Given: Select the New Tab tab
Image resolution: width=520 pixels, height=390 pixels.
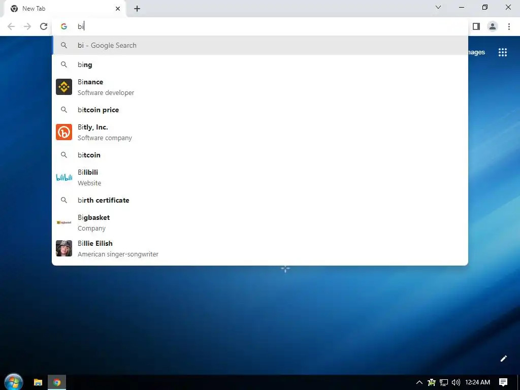Looking at the screenshot, I should pyautogui.click(x=64, y=9).
